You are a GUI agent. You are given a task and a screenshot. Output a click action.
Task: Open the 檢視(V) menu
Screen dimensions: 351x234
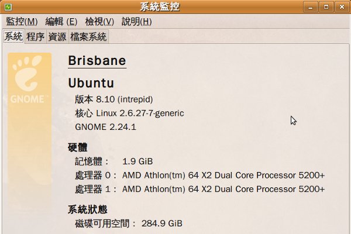(99, 22)
